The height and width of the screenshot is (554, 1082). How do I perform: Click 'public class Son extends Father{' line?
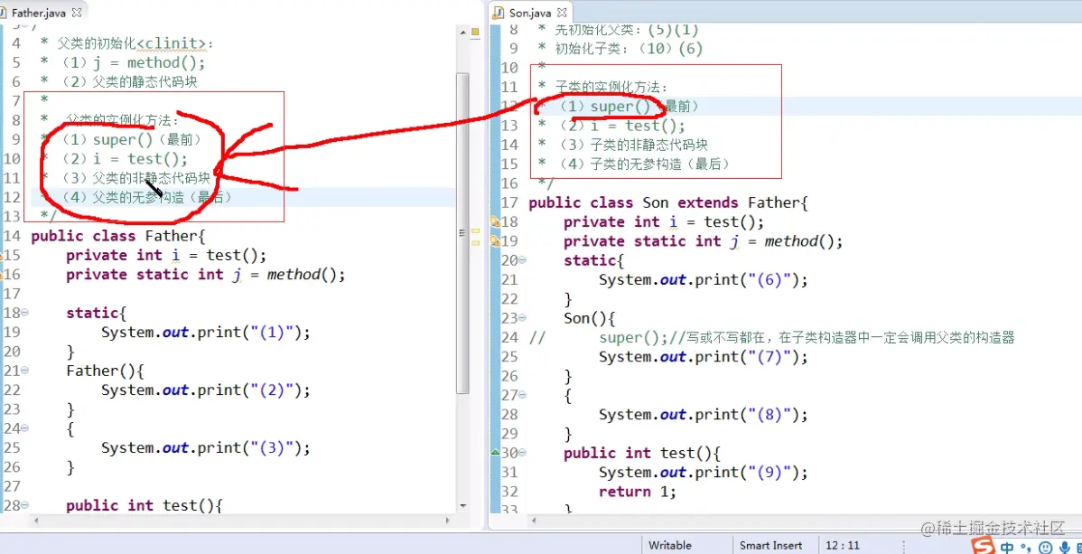click(x=667, y=203)
